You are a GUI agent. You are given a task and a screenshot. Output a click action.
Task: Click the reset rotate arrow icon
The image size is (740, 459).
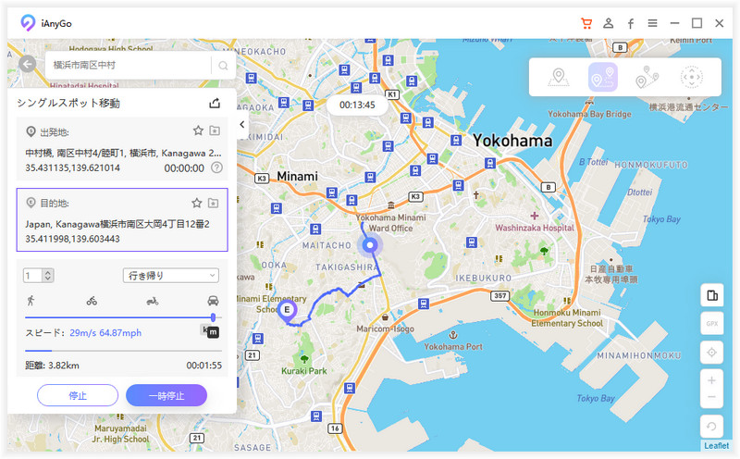click(x=711, y=427)
